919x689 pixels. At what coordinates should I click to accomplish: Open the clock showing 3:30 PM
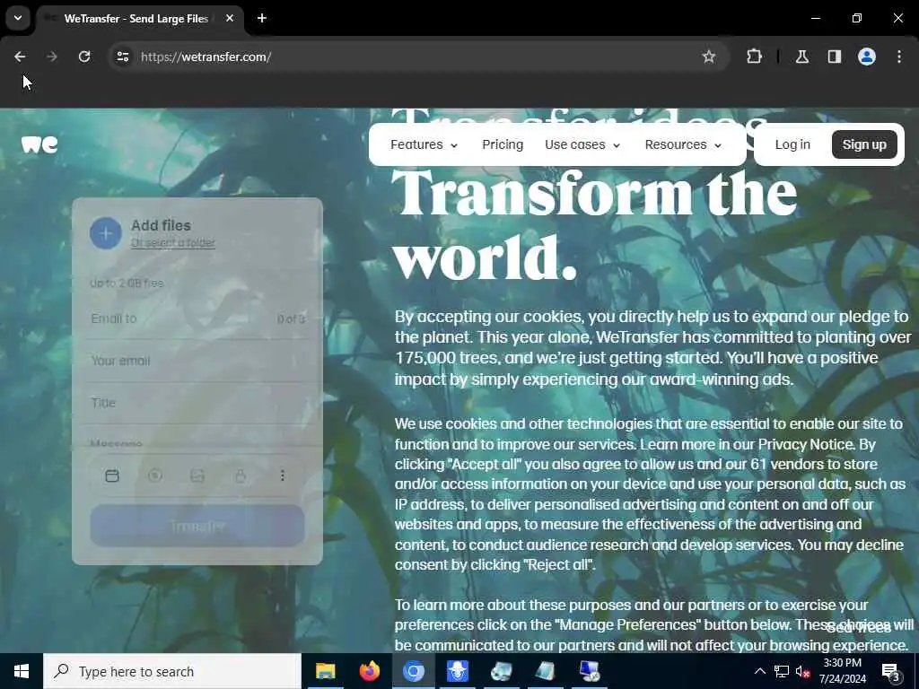pos(842,671)
